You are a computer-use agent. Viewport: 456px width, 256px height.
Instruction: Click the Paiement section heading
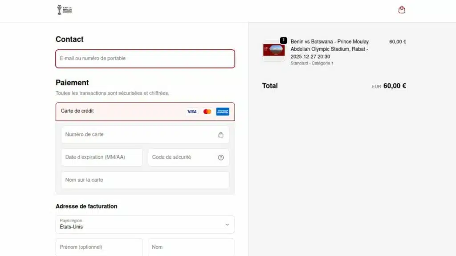(x=72, y=83)
